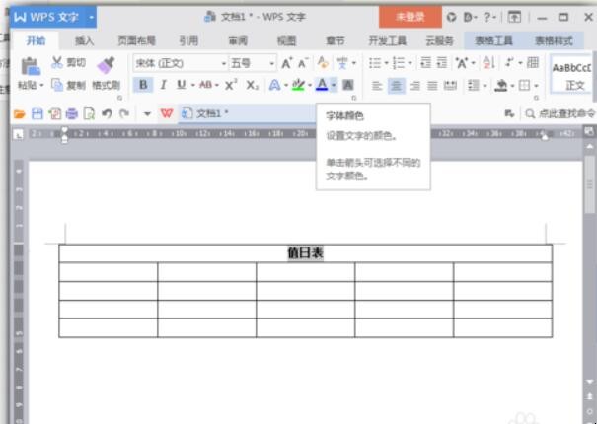Screen dimensions: 597x424
Task: Apply superscript X² formatting
Action: pyautogui.click(x=230, y=86)
